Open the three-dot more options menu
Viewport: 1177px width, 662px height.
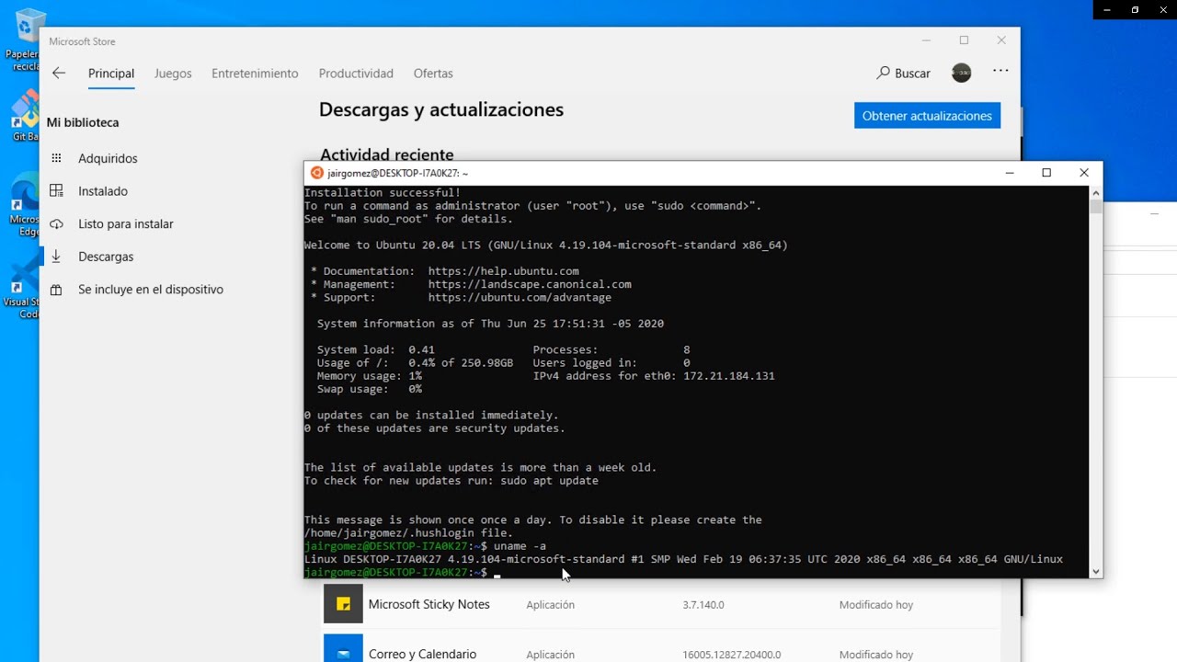tap(1000, 71)
